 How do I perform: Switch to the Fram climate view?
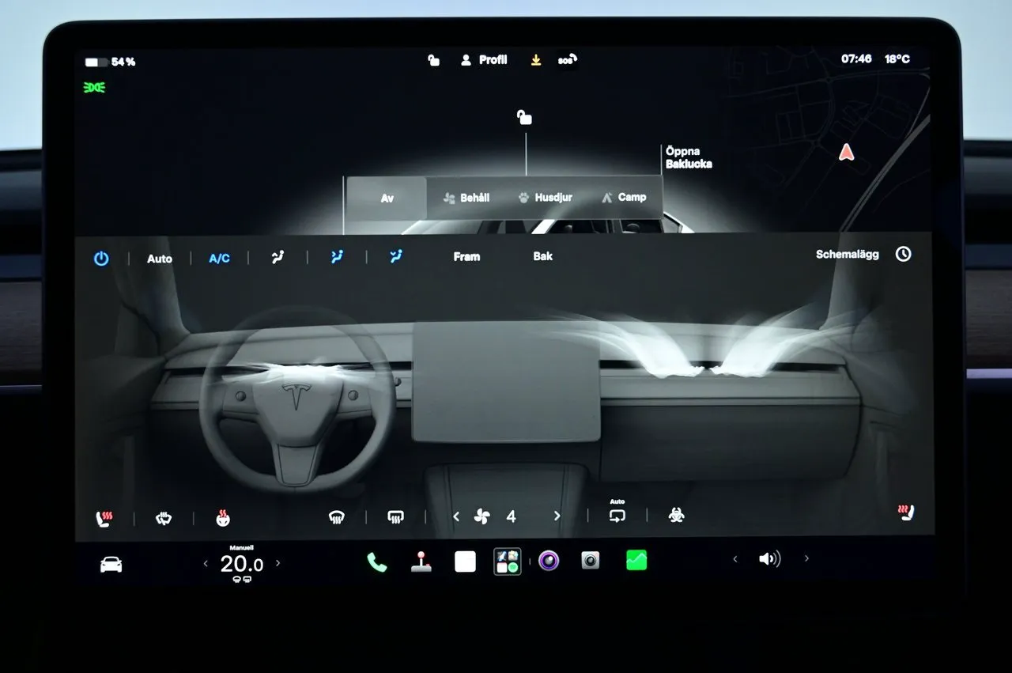pos(466,256)
